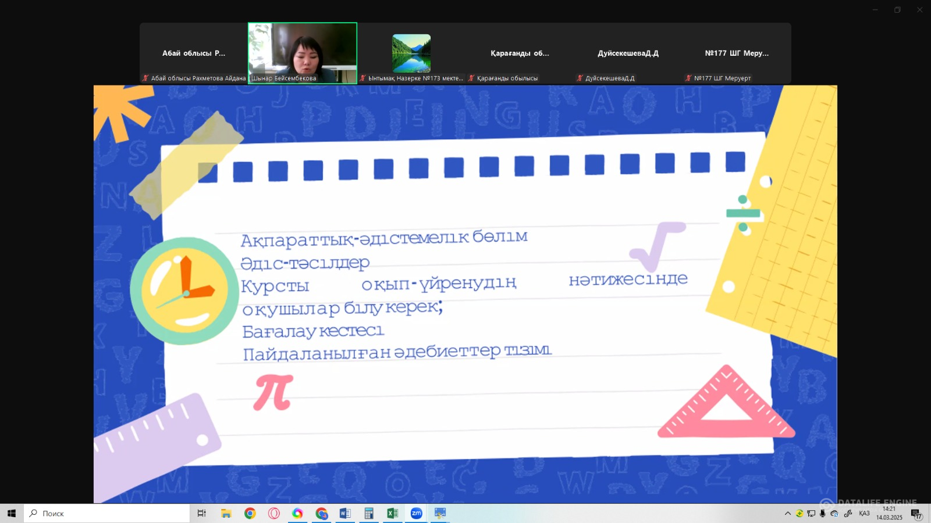Open Excel from the taskbar
The image size is (931, 523).
pyautogui.click(x=393, y=513)
